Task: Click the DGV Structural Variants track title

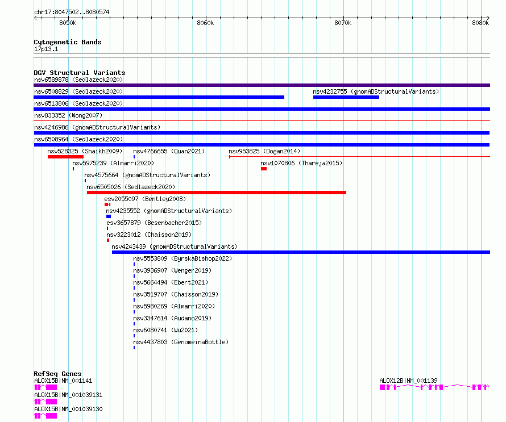Action: click(x=80, y=73)
